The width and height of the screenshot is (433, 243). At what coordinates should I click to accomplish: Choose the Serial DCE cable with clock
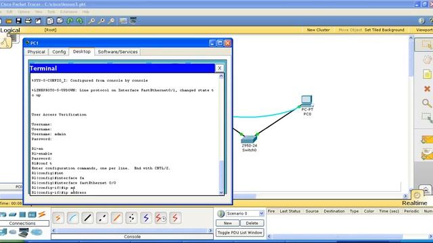(160, 218)
